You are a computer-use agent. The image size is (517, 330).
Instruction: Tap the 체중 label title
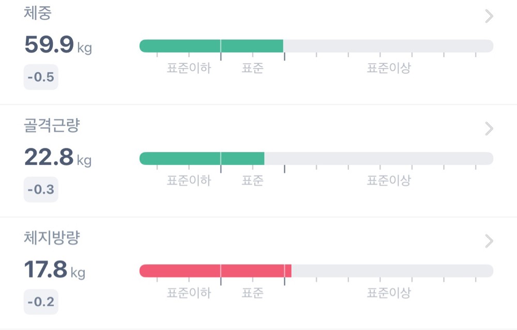point(38,13)
